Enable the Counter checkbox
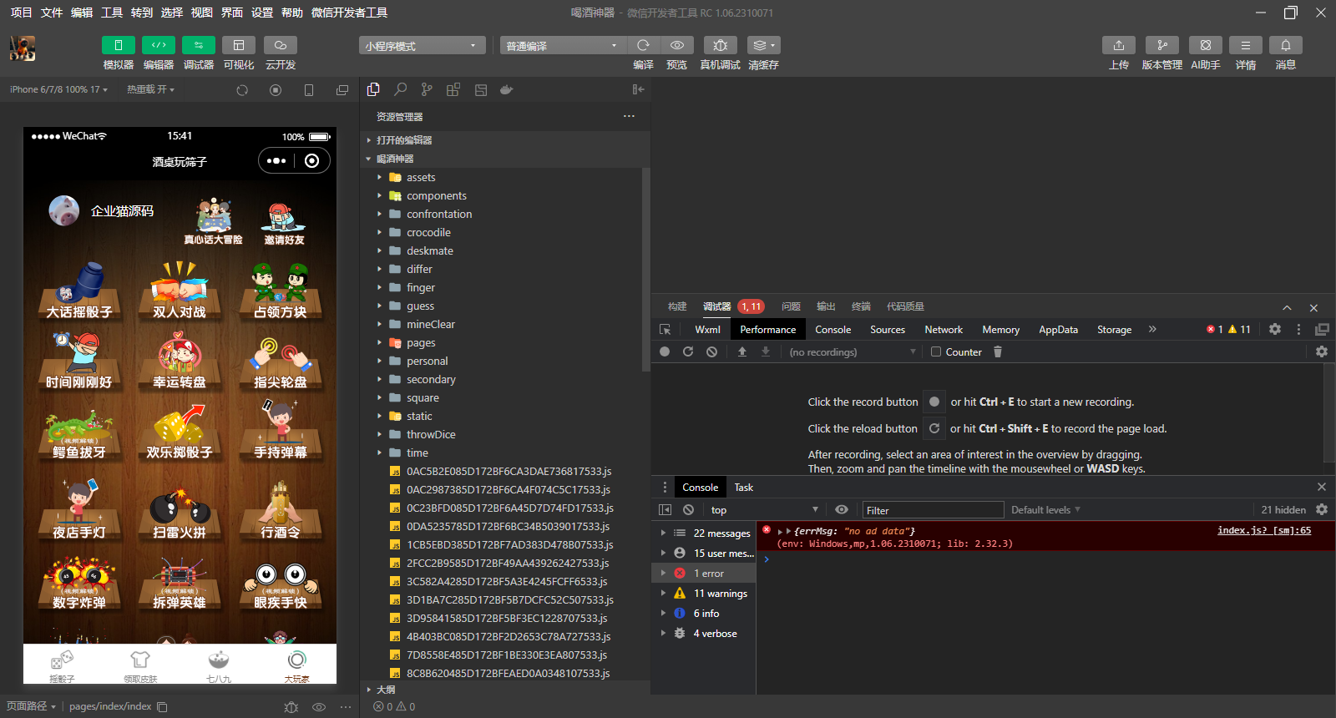The width and height of the screenshot is (1336, 718). coord(936,352)
